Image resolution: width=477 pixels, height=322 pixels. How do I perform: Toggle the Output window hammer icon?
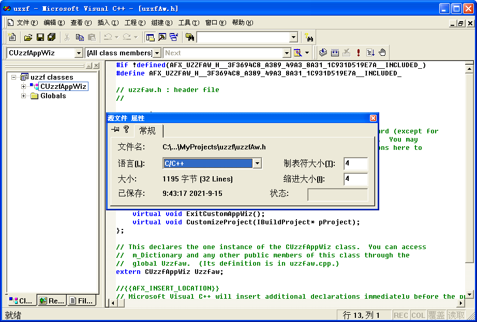(162, 37)
